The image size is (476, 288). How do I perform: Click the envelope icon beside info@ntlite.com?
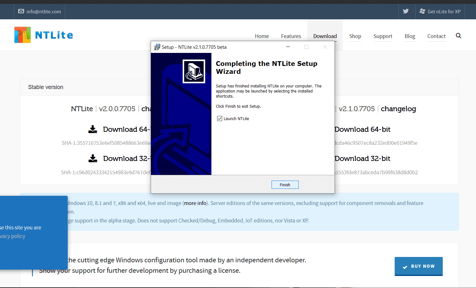coord(21,11)
